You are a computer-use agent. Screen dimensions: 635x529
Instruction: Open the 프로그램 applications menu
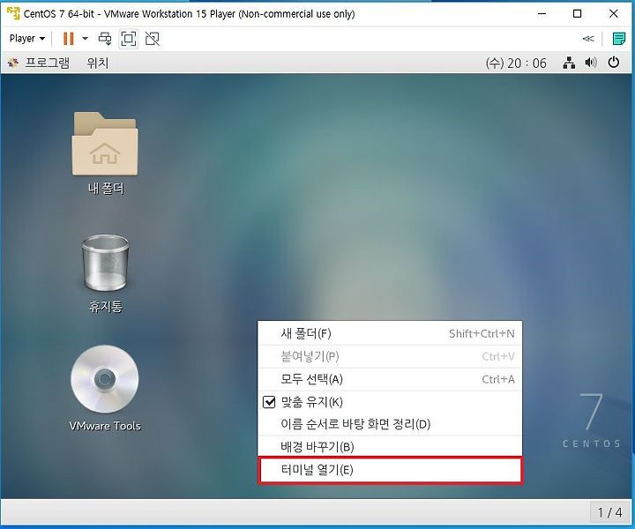(x=48, y=63)
